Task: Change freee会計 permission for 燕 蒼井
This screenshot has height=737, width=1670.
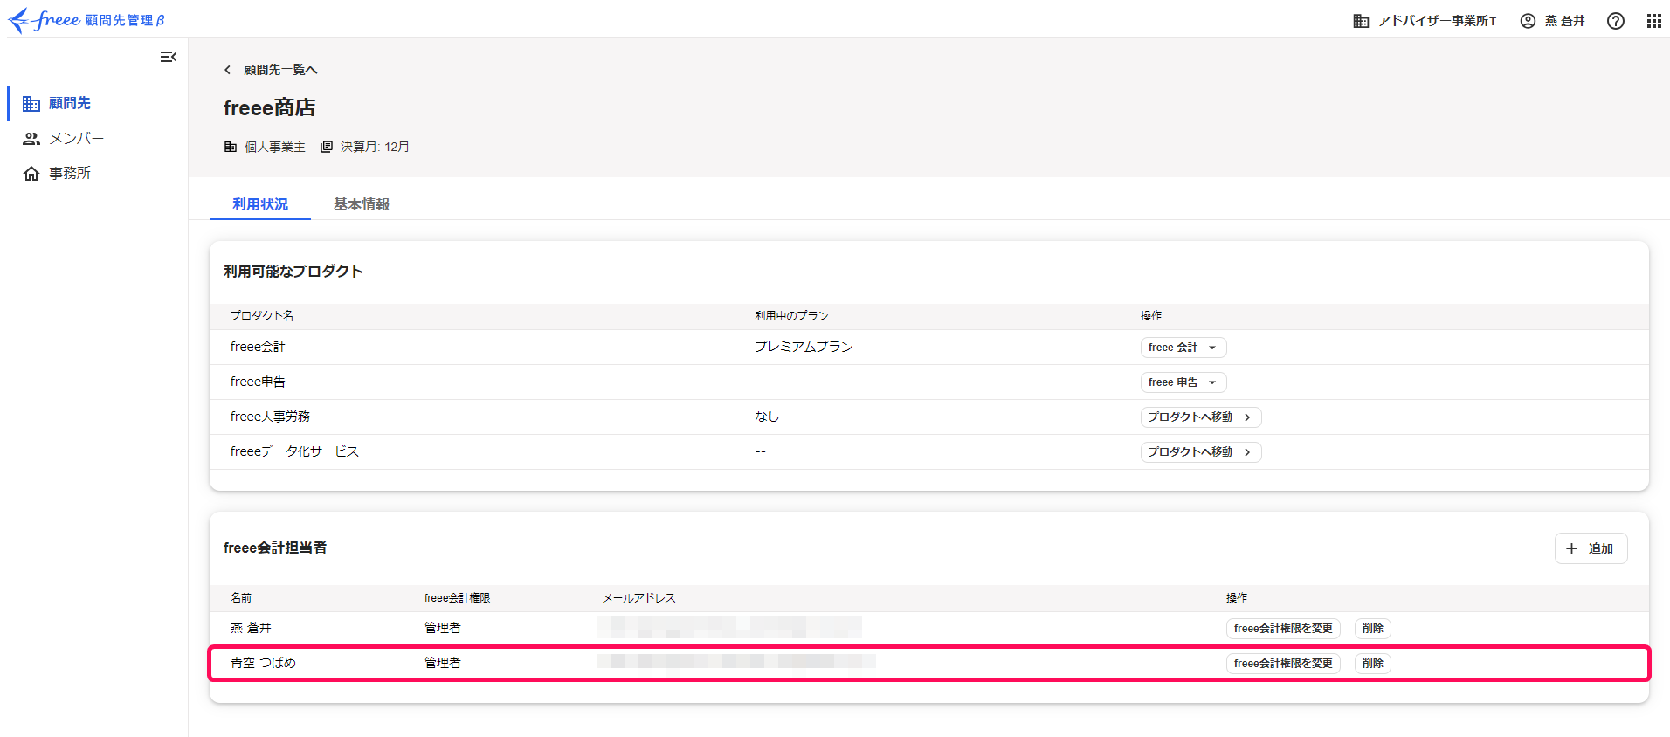Action: click(x=1282, y=629)
